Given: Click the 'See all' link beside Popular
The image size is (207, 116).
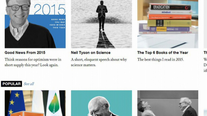Looking at the screenshot, I should 29,84.
